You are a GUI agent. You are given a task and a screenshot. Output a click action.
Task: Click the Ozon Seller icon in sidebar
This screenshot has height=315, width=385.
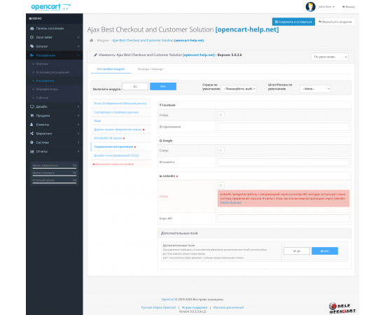32,37
